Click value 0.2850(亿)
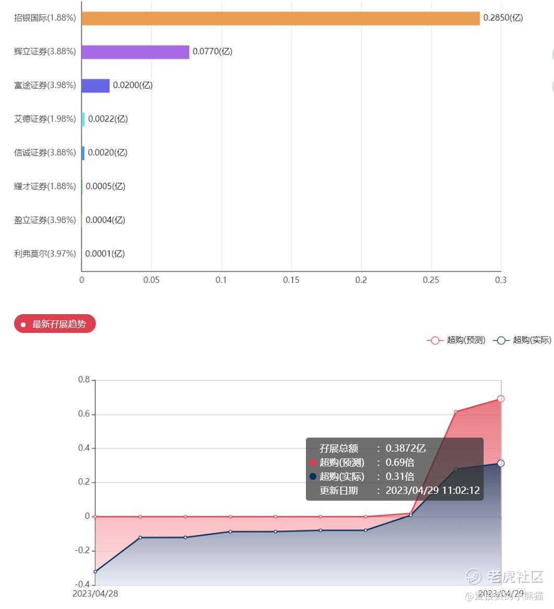 click(x=503, y=18)
